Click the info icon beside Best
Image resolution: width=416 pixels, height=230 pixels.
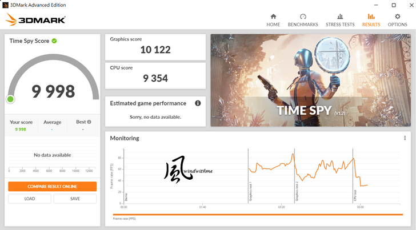89,122
